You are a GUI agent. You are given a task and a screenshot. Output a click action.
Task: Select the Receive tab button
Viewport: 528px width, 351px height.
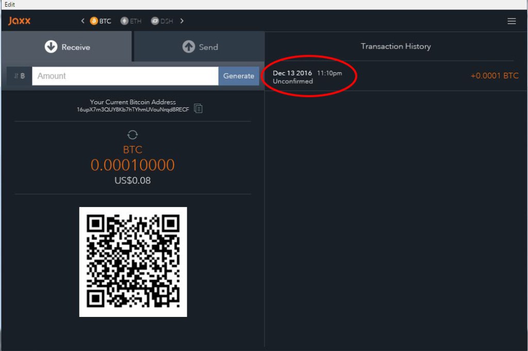pos(67,46)
